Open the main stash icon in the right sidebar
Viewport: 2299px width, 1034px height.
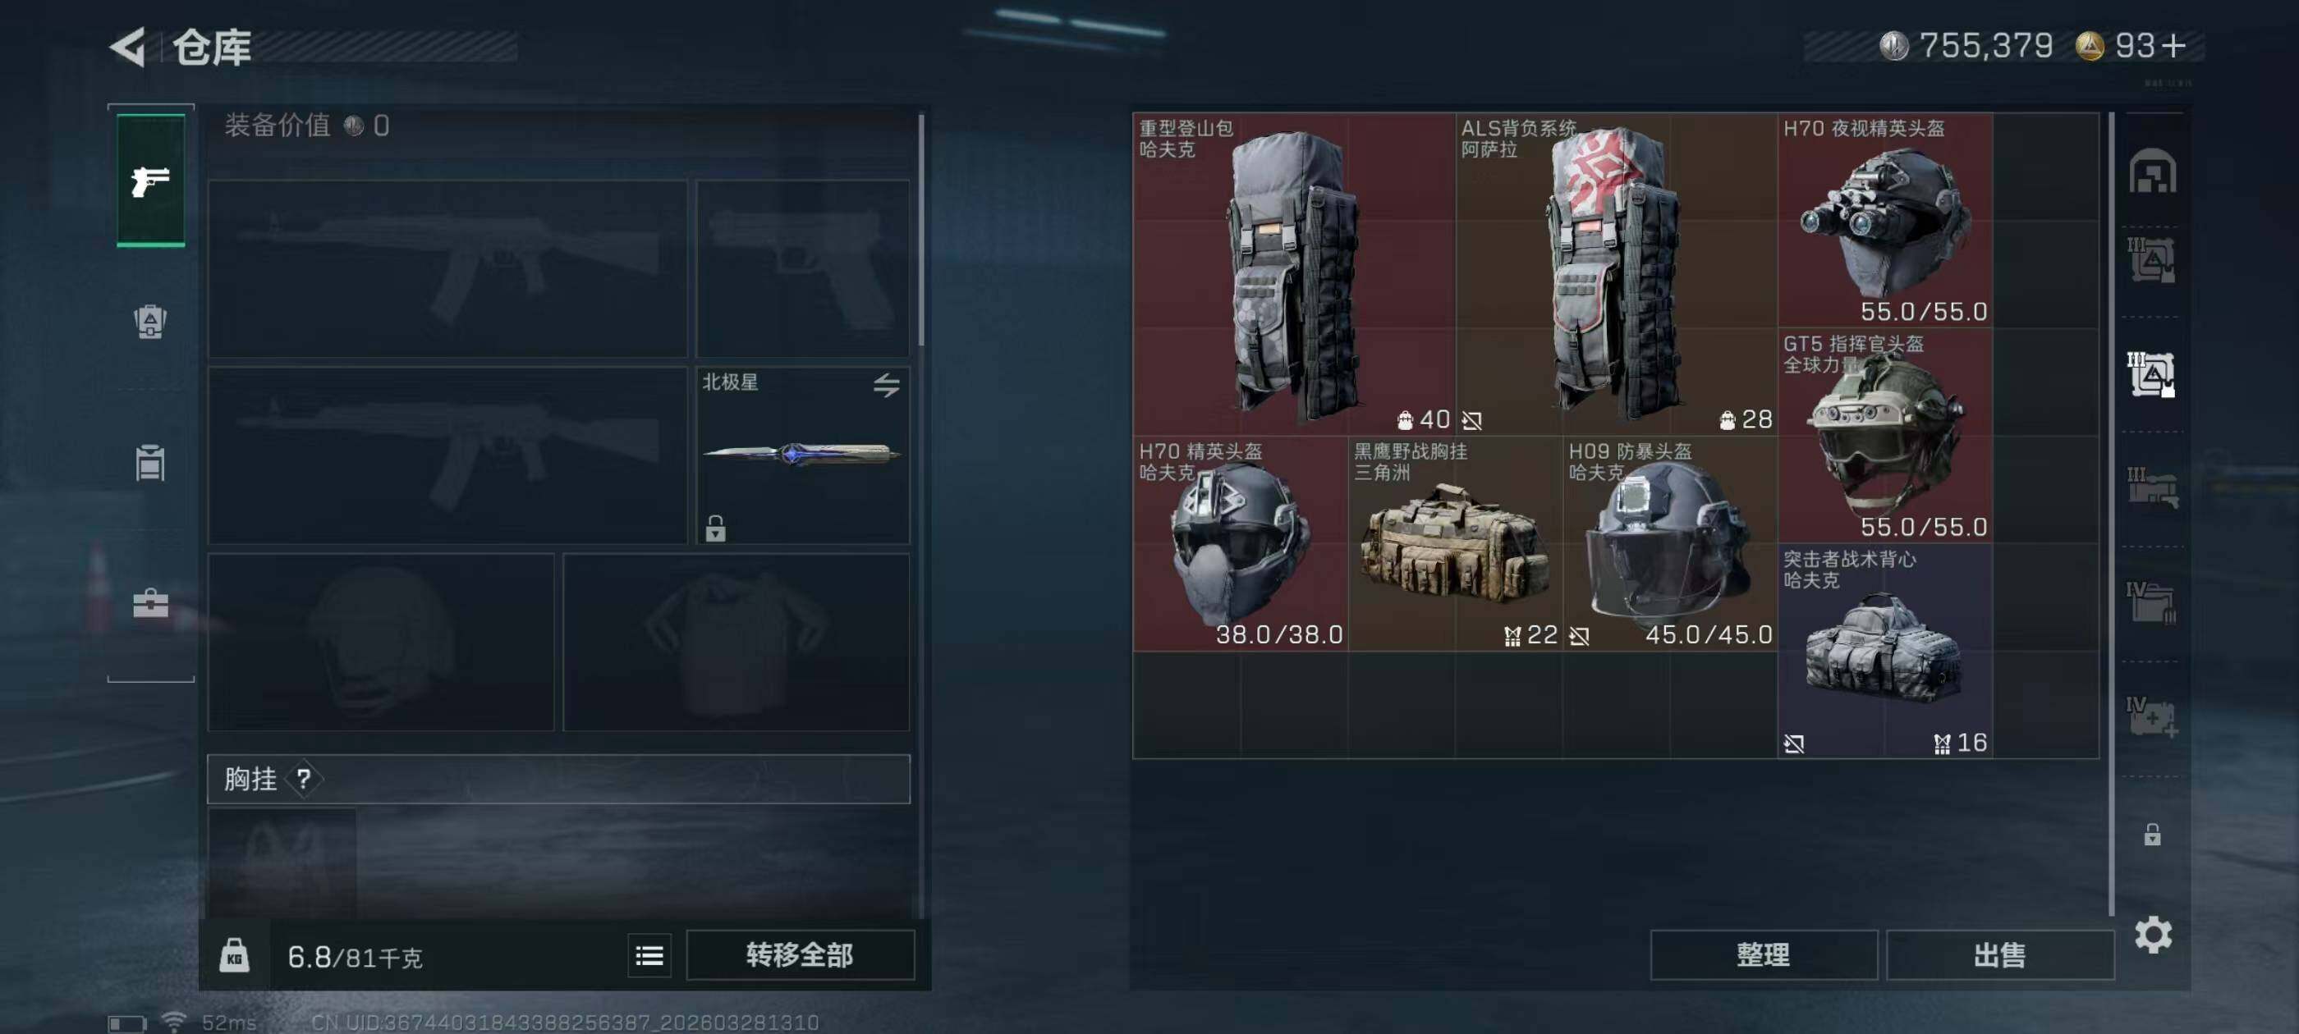(2152, 171)
